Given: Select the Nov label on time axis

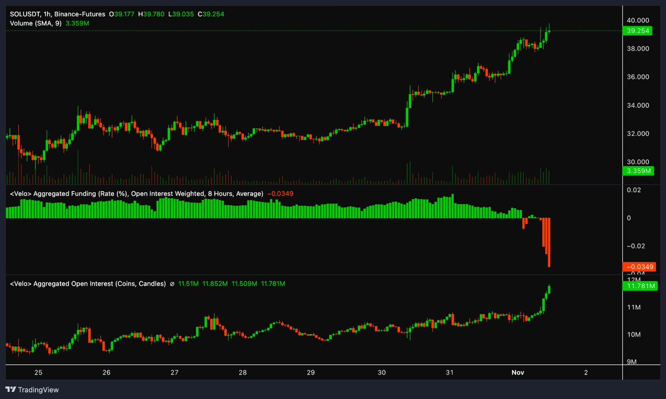Looking at the screenshot, I should (517, 372).
